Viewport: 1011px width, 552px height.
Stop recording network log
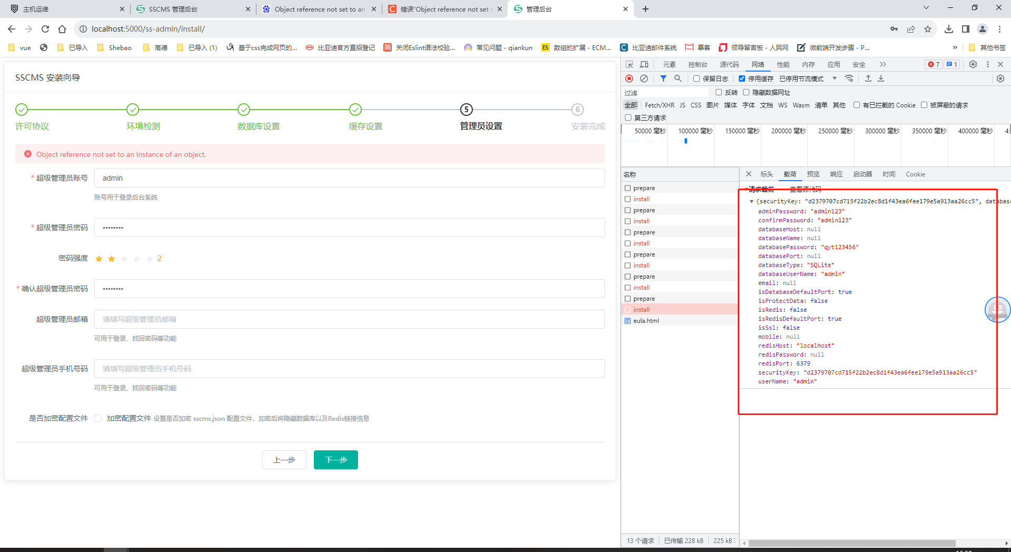coord(629,78)
